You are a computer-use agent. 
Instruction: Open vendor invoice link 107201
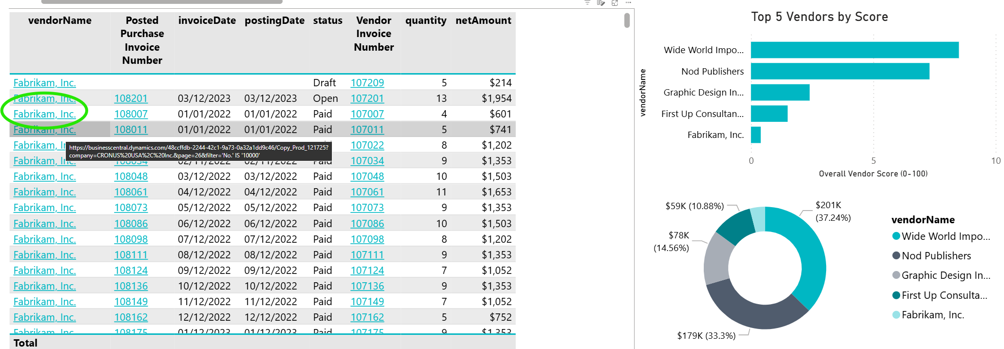tap(367, 98)
